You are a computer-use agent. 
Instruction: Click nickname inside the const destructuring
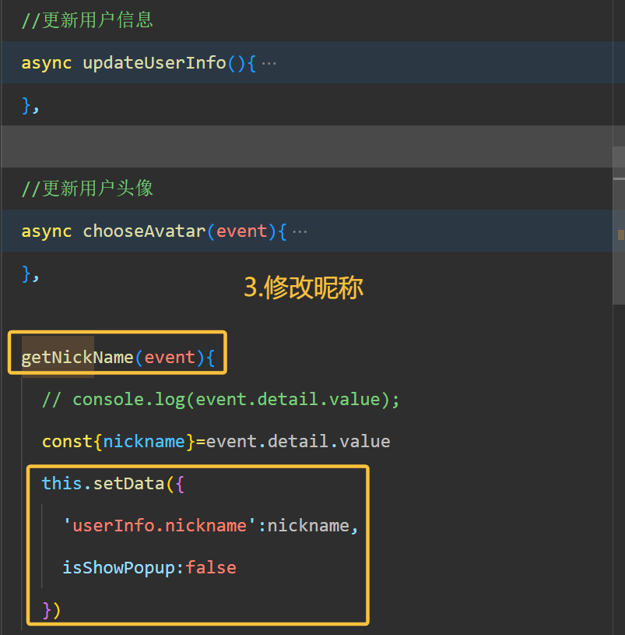click(x=144, y=442)
